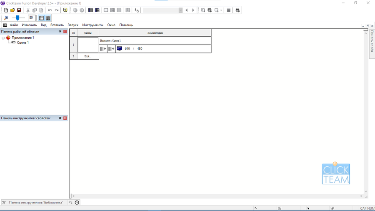Open the Запуск menu

tap(73, 25)
